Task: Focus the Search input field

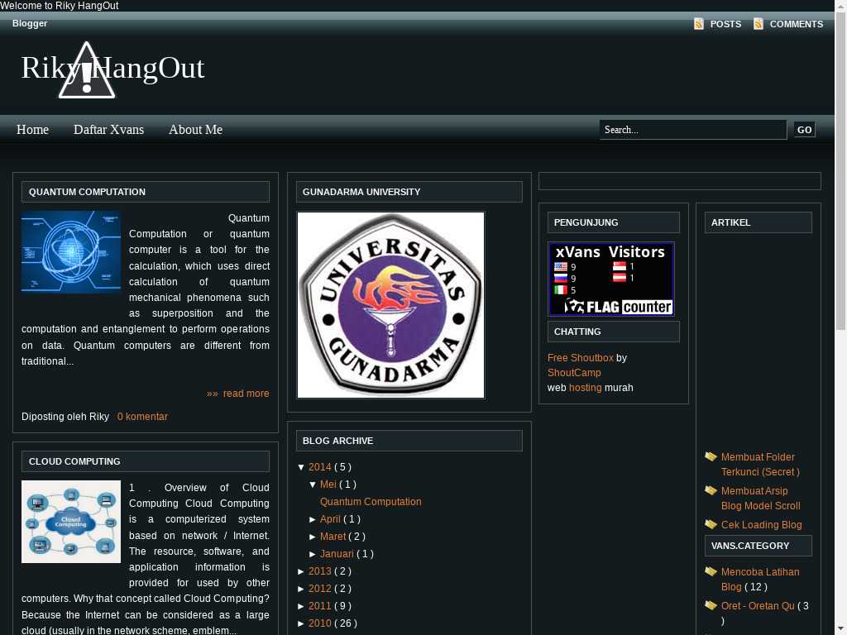Action: [692, 130]
